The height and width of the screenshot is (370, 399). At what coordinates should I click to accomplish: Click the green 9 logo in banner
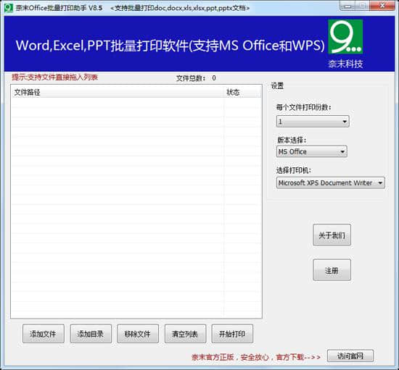[x=345, y=37]
